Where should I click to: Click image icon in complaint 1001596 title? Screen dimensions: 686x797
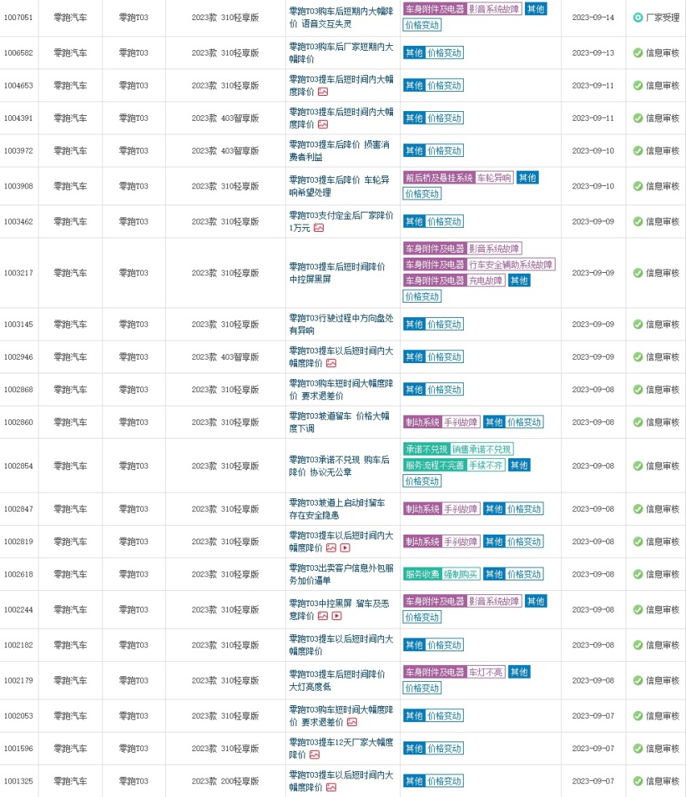pyautogui.click(x=315, y=755)
